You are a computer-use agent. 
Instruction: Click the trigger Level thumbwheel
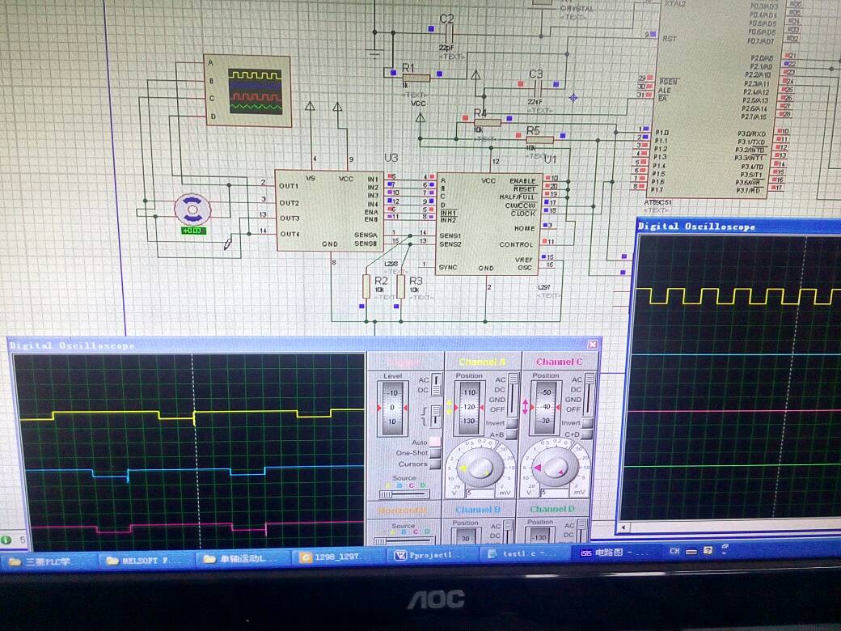click(x=392, y=408)
